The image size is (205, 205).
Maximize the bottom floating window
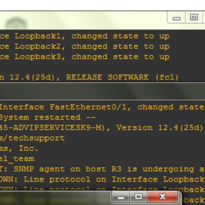(138, 197)
